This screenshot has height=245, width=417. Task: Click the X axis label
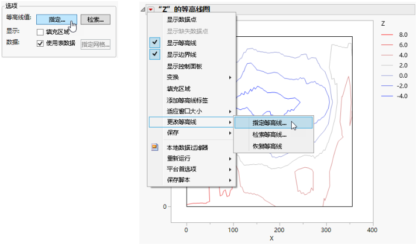point(271,239)
